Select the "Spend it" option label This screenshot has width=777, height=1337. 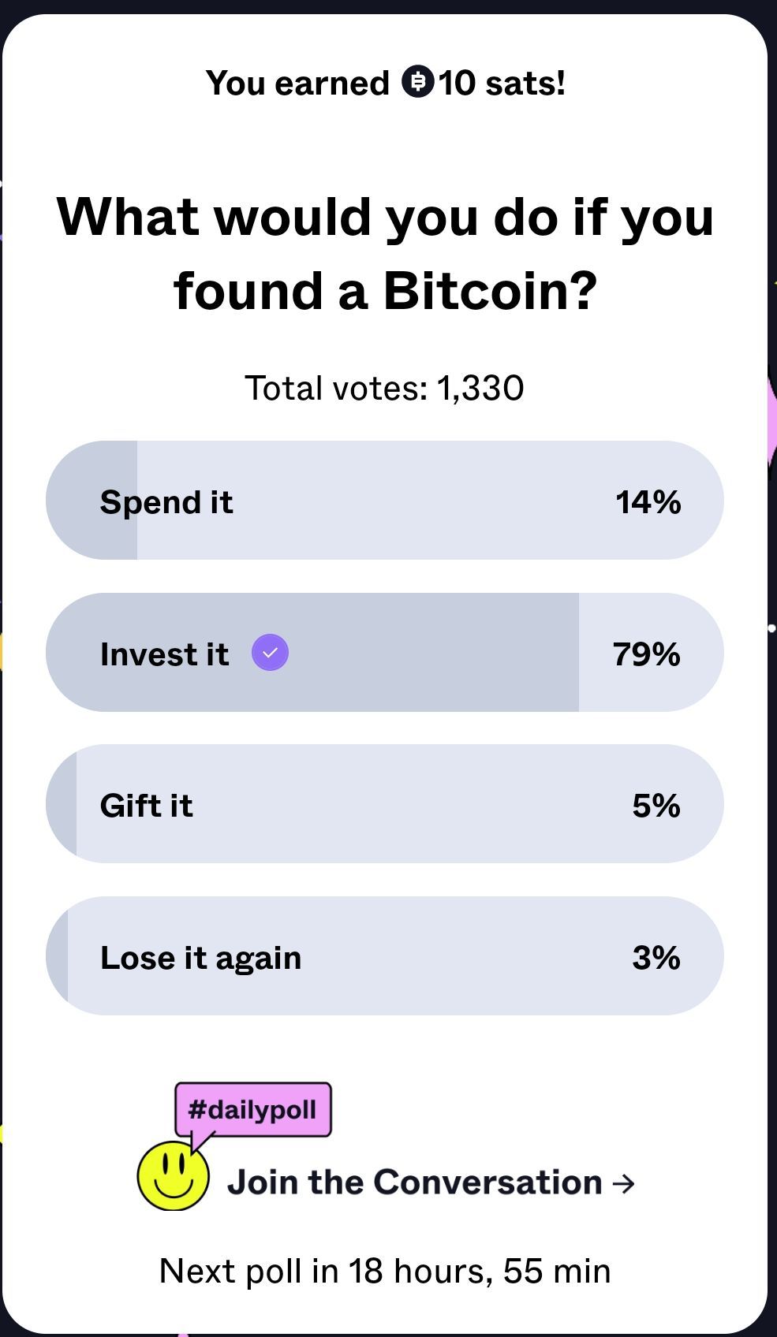pos(166,502)
